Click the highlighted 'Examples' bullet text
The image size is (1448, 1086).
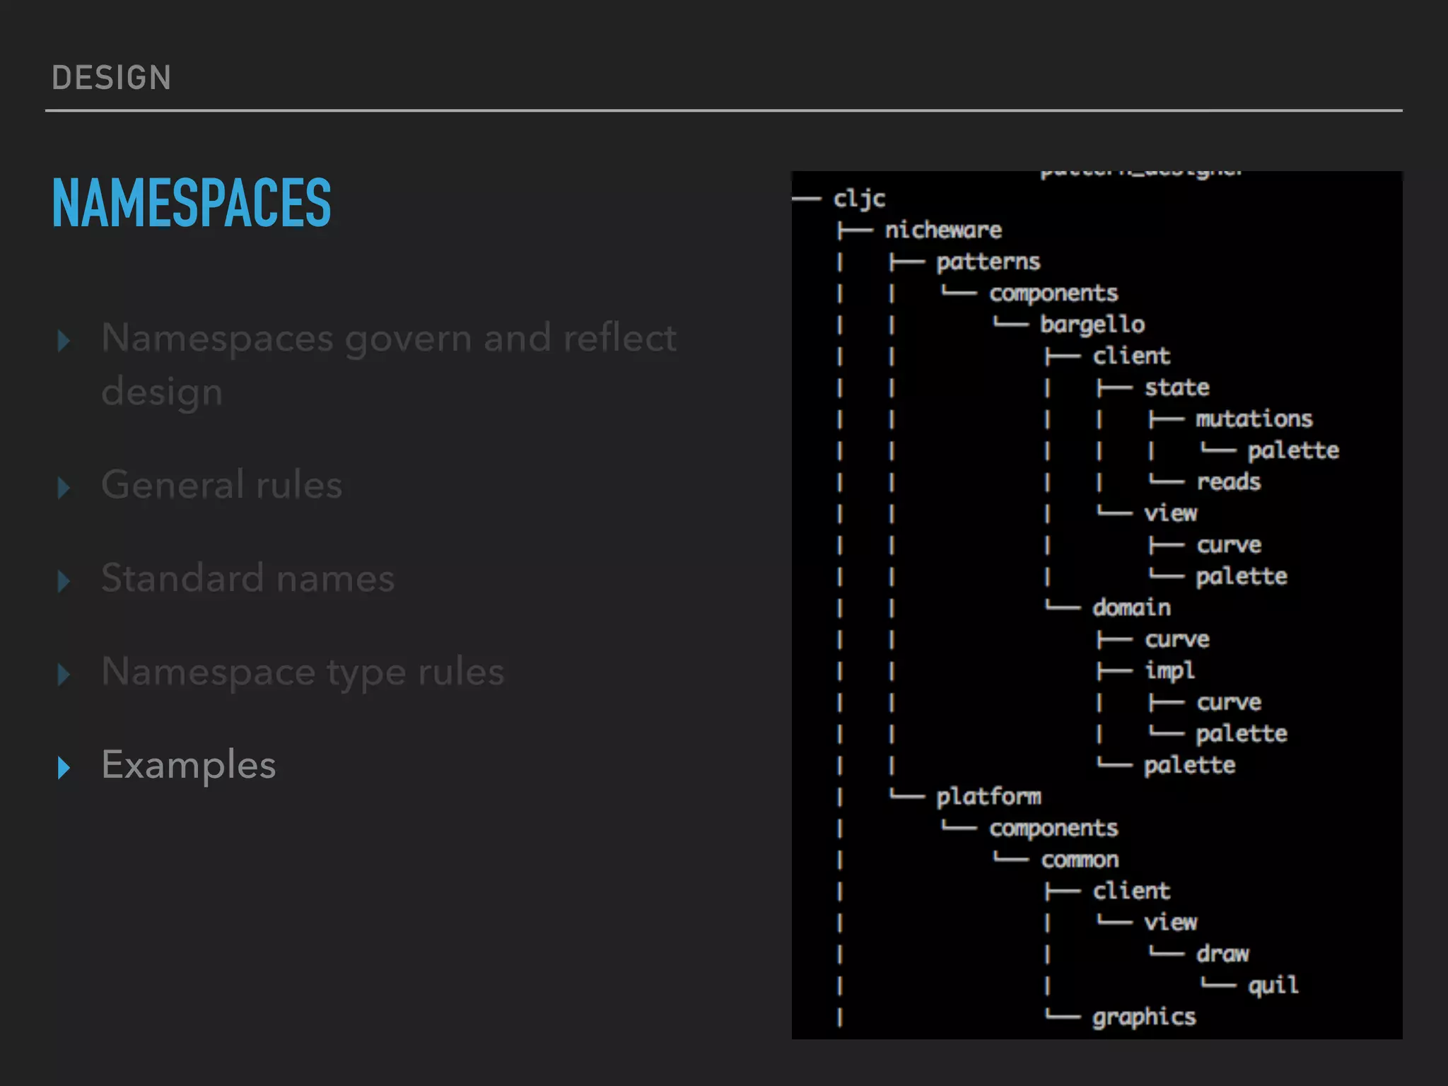(189, 766)
